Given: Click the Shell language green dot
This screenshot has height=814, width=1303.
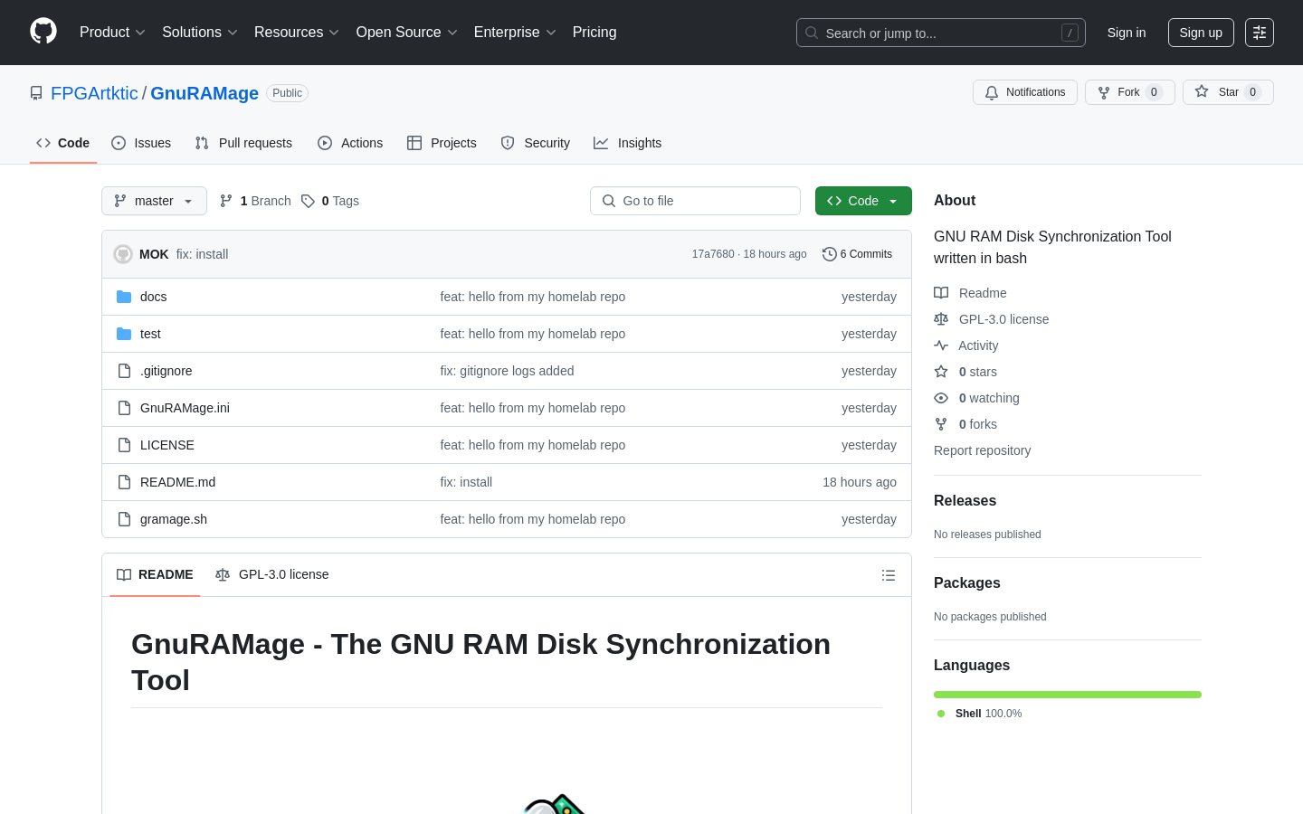Looking at the screenshot, I should coord(941,714).
